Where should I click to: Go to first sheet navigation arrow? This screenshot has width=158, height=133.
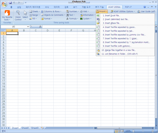click(2, 128)
